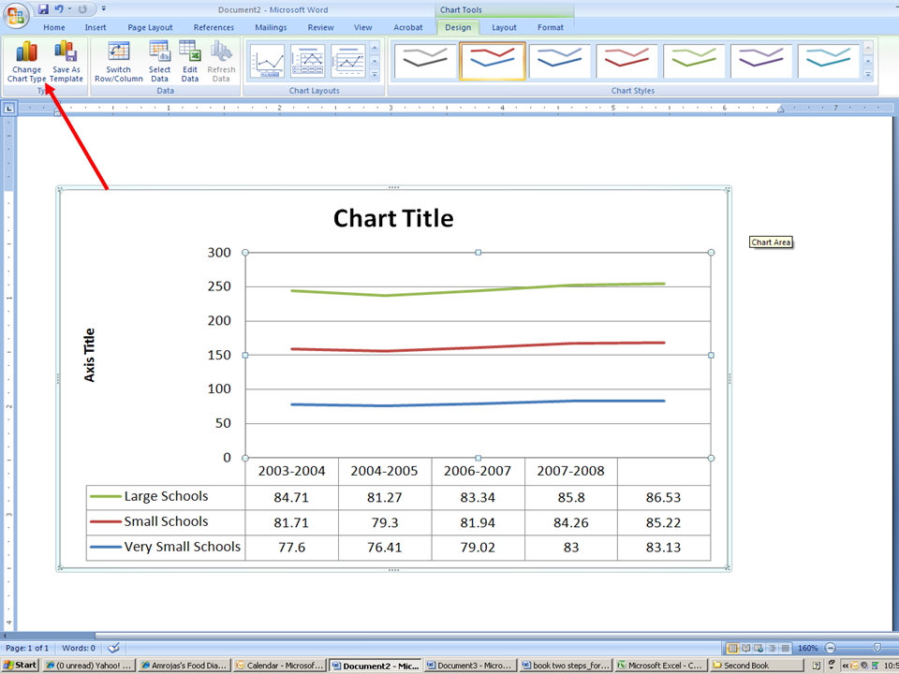This screenshot has width=899, height=674.
Task: Switch to the Home tab
Action: pos(54,27)
